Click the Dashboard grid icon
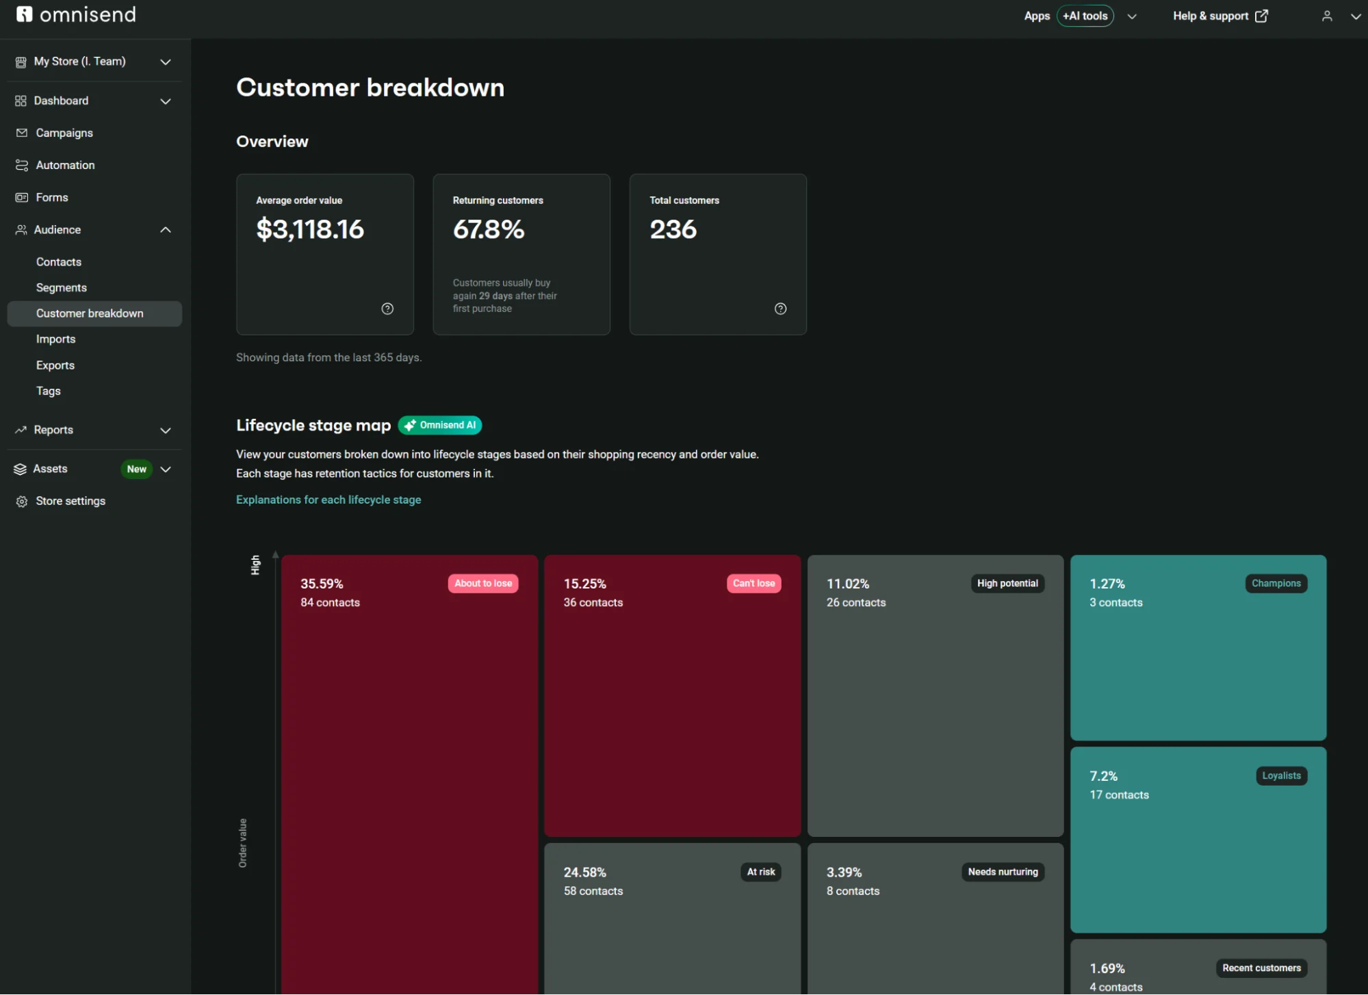Viewport: 1368px width, 995px height. point(21,101)
